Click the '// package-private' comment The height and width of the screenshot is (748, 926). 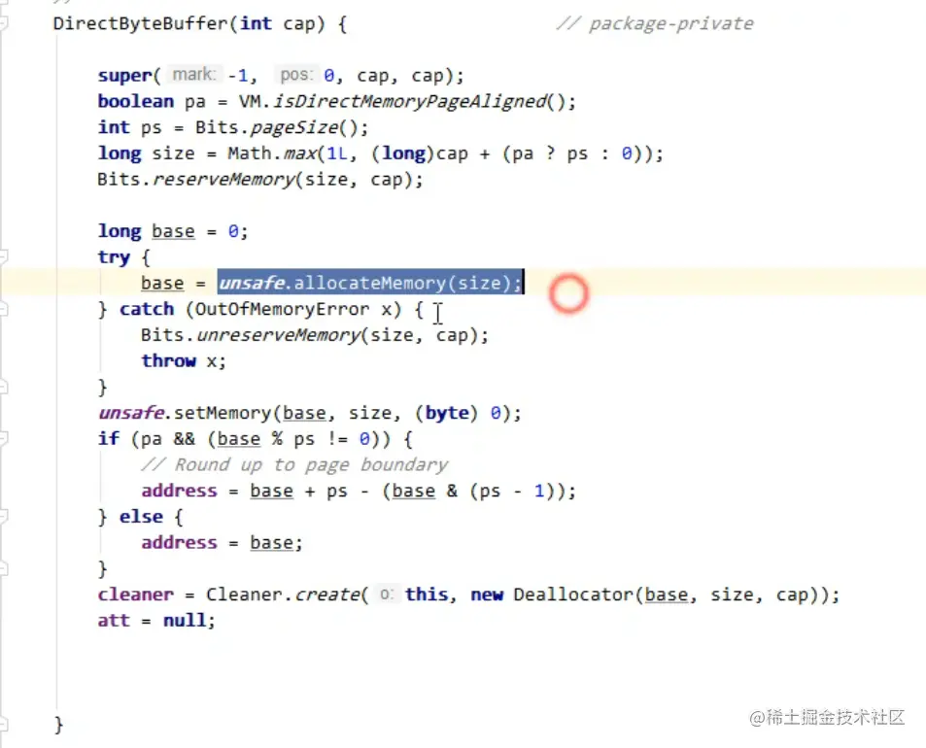coord(654,23)
